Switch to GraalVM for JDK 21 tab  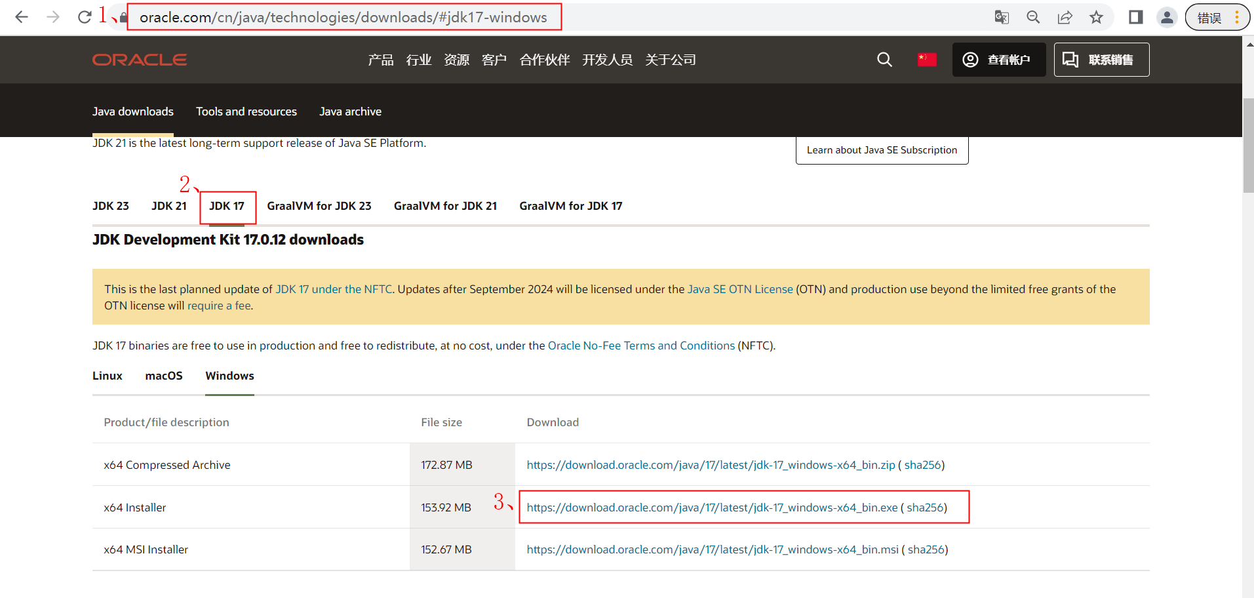click(446, 206)
